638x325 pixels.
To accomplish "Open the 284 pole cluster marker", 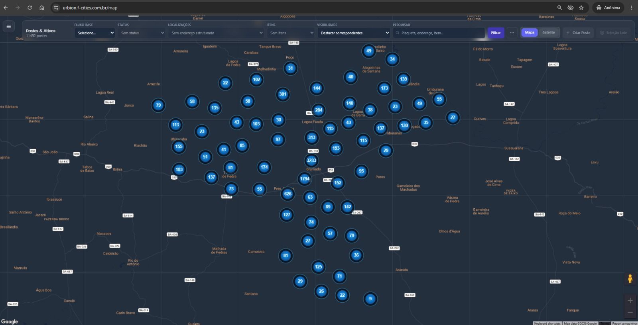I will coord(318,110).
